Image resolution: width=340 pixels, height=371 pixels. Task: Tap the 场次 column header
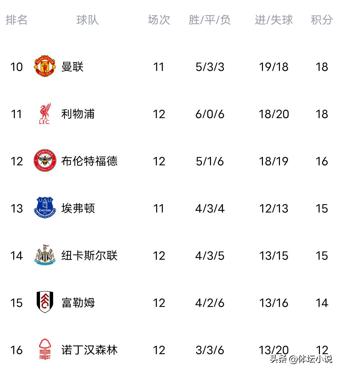(159, 20)
